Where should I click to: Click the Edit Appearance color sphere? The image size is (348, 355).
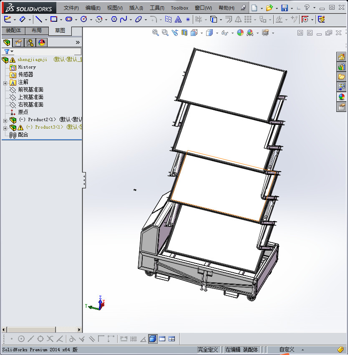pos(240,33)
